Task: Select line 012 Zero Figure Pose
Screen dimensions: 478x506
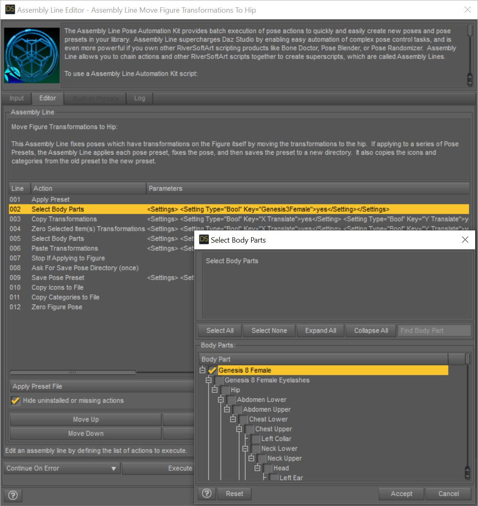Action: pos(101,307)
